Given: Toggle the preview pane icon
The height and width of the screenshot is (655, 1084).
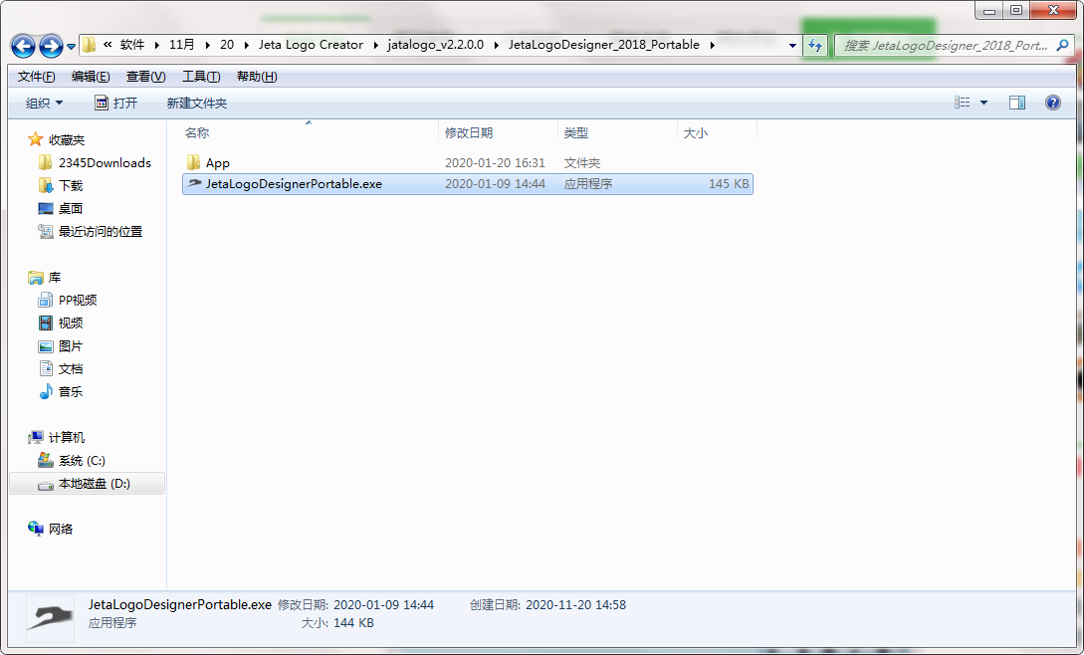Looking at the screenshot, I should pos(1017,104).
